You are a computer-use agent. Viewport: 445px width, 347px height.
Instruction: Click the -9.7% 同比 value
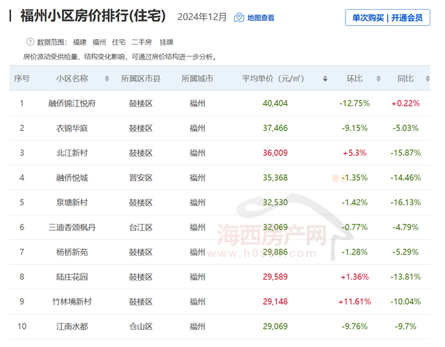pos(405,326)
